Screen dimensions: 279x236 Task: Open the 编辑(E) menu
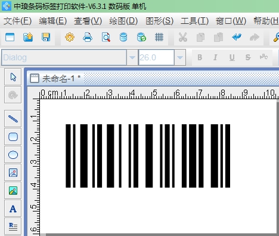(x=52, y=21)
